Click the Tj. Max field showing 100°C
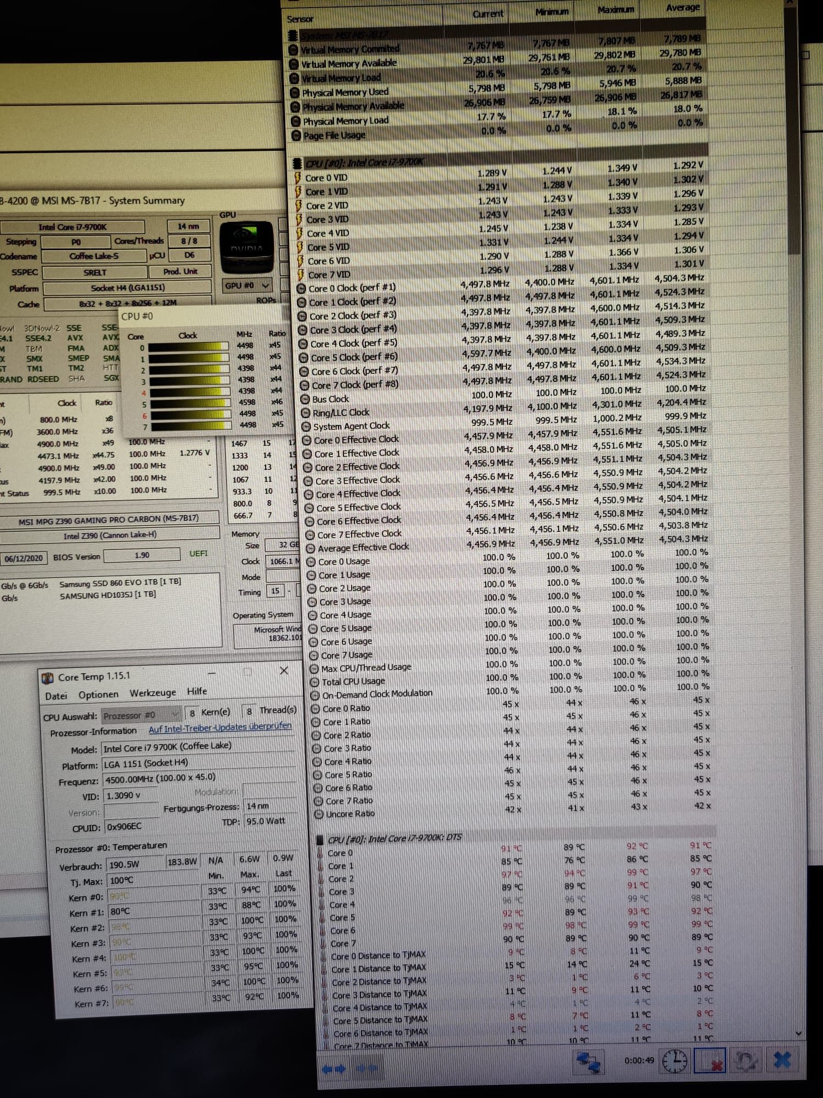Screen dimensions: 823x1098 (x=153, y=881)
